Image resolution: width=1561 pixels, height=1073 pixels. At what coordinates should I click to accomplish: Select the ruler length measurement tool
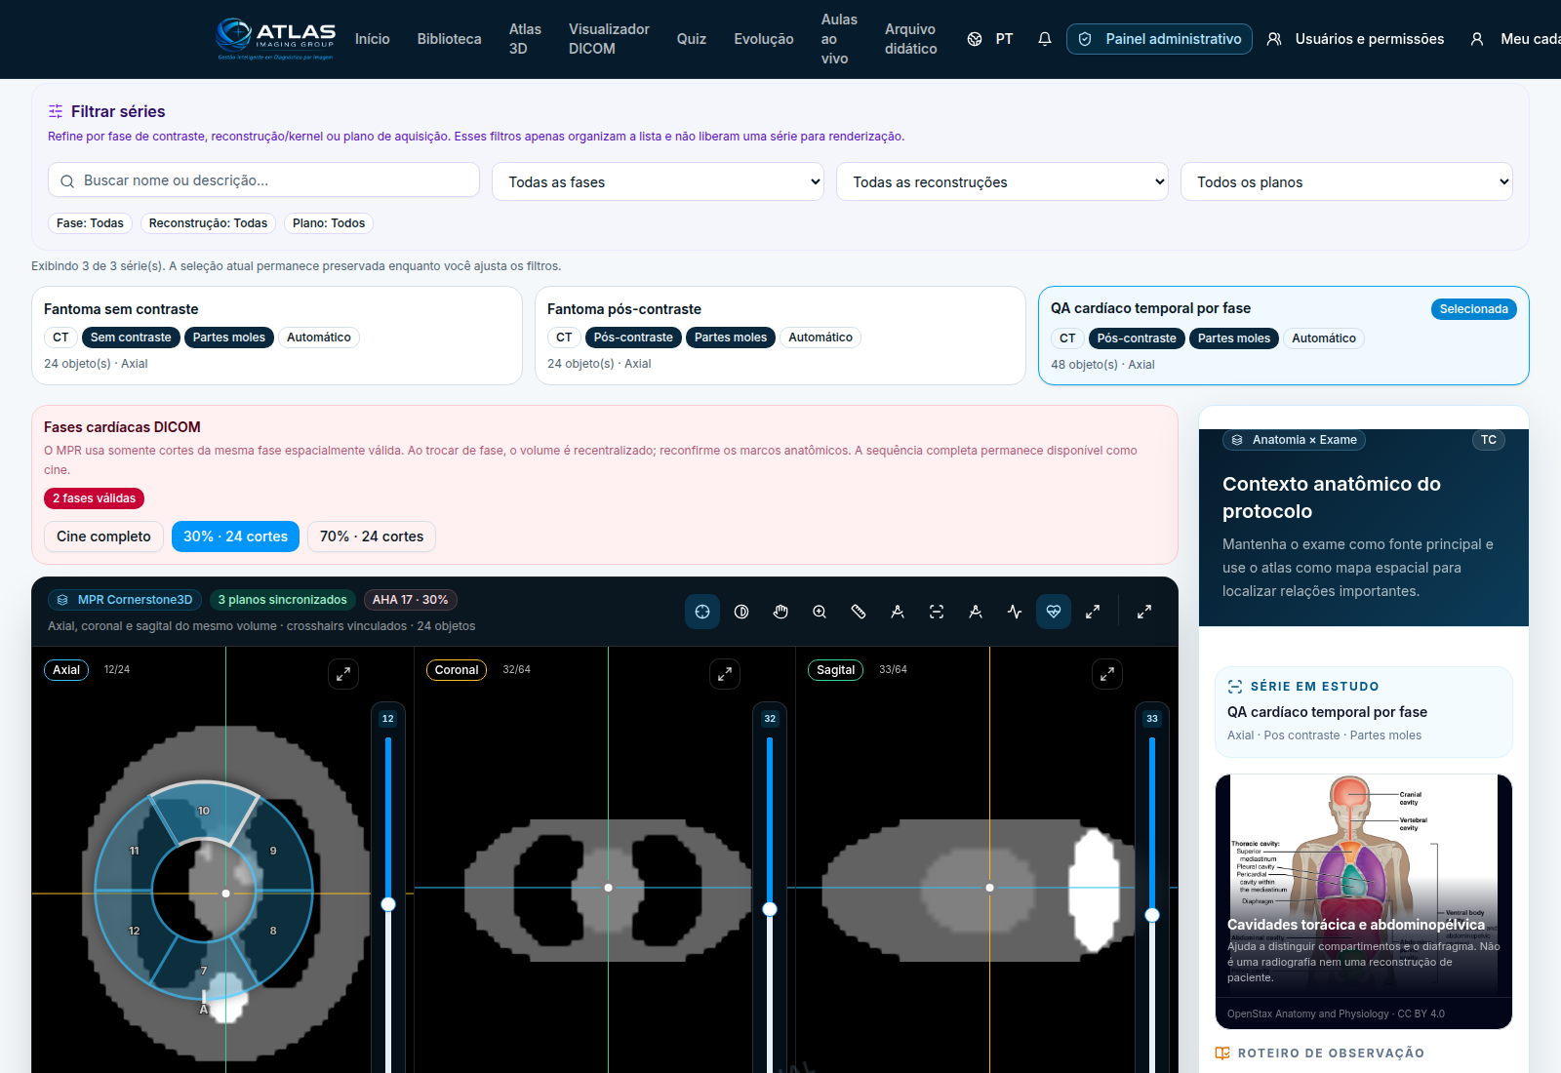tap(859, 612)
